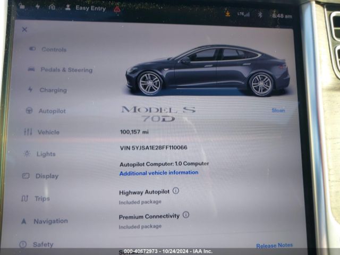
Task: Tap the Premium Connectivity heading
Action: 149,216
